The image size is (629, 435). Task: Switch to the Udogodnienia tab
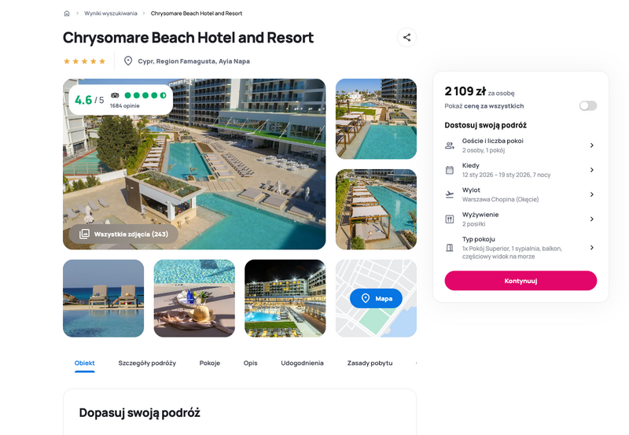pyautogui.click(x=302, y=363)
